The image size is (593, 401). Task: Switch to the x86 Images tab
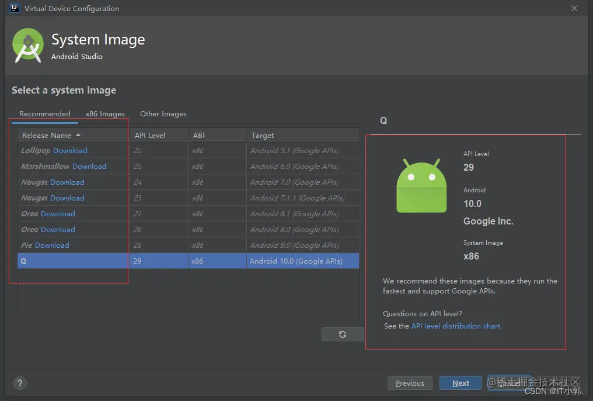[x=105, y=114]
